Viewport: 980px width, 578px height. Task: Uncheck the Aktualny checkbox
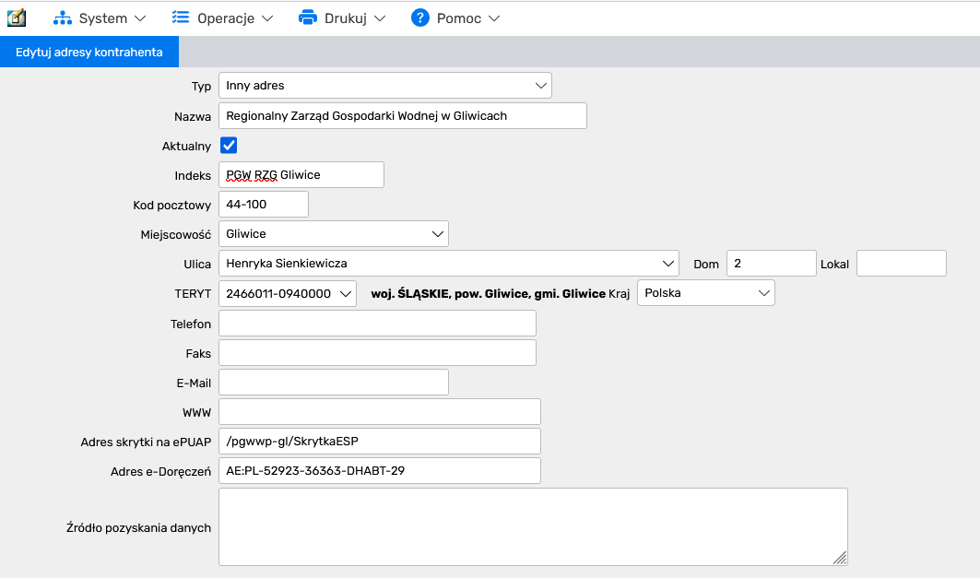pos(229,146)
